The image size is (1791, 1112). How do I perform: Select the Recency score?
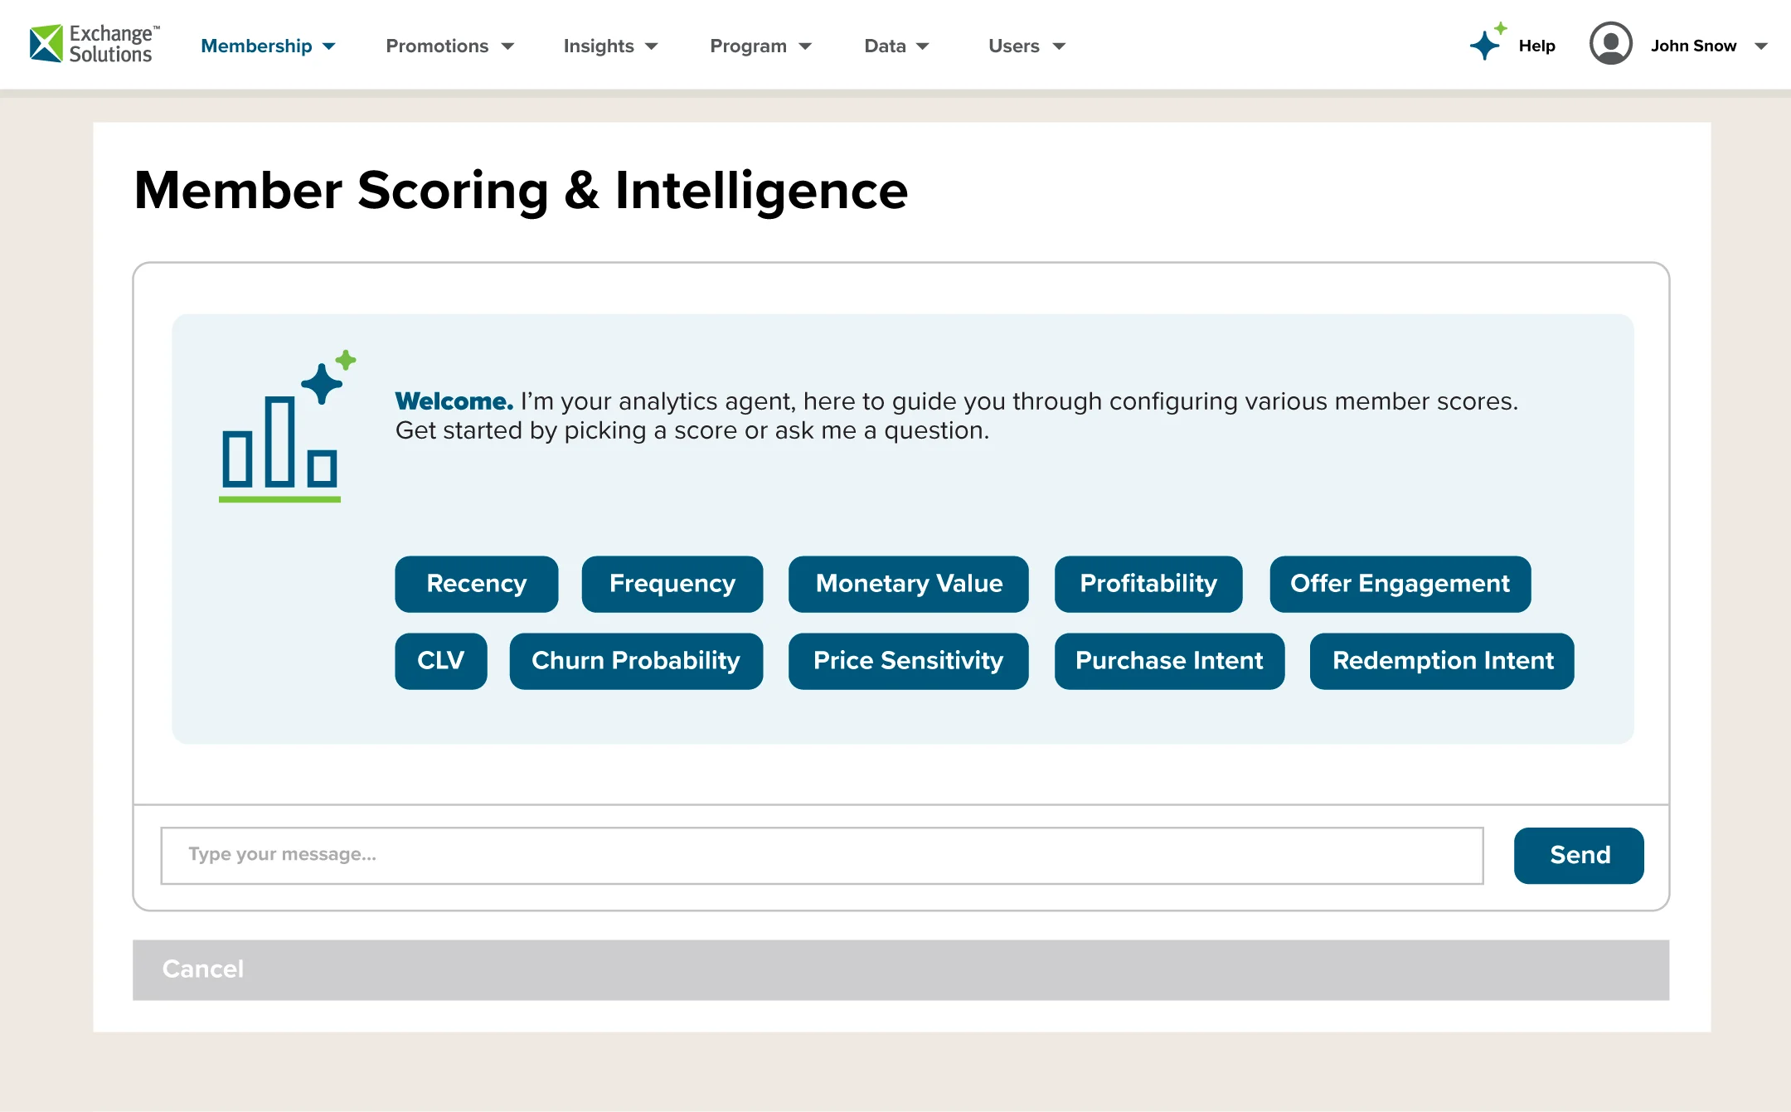pyautogui.click(x=476, y=584)
